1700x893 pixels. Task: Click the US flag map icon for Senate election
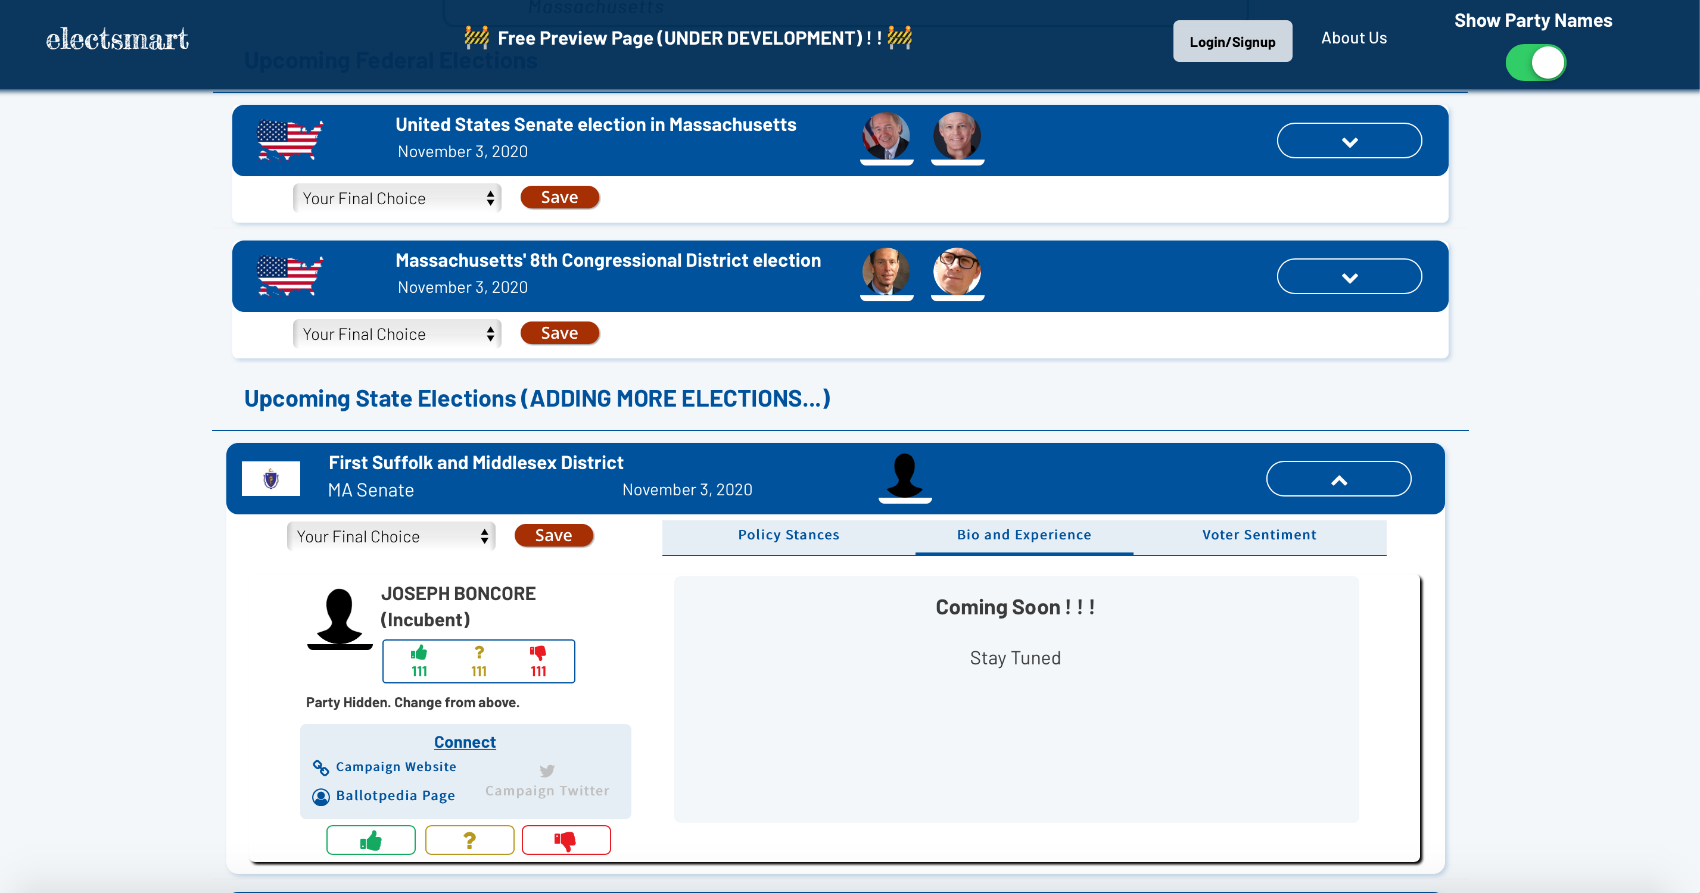(x=289, y=140)
